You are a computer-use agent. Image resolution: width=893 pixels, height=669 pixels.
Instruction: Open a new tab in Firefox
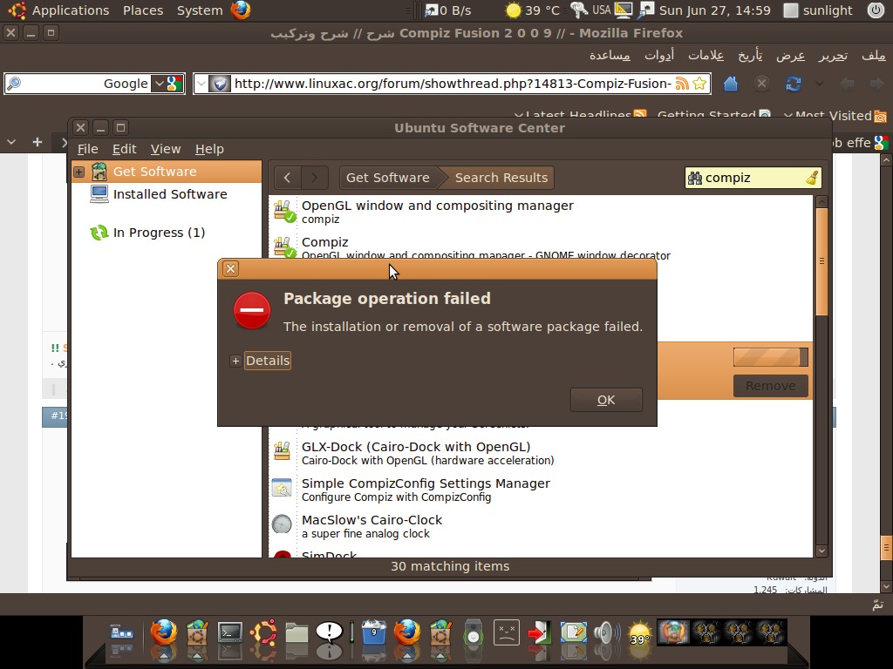(x=37, y=142)
